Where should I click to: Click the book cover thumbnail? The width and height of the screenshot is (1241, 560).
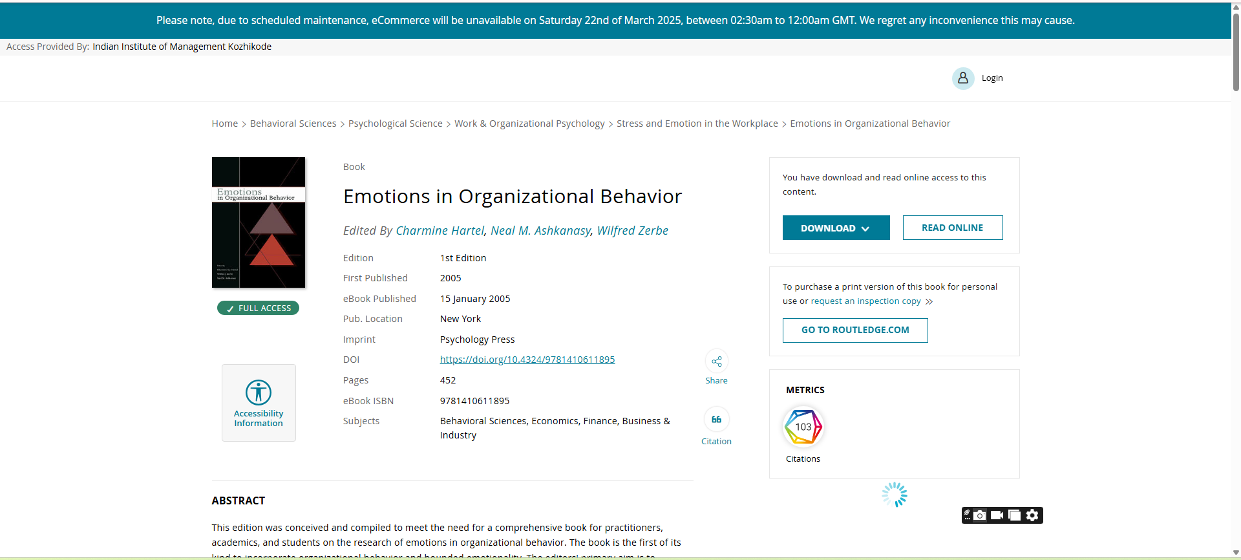259,222
